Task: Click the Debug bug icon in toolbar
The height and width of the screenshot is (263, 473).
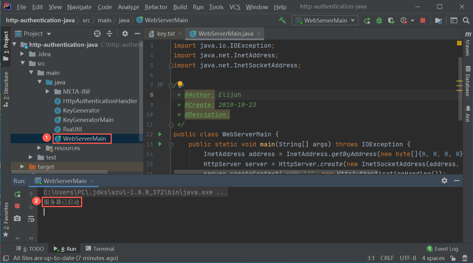Action: pyautogui.click(x=379, y=21)
